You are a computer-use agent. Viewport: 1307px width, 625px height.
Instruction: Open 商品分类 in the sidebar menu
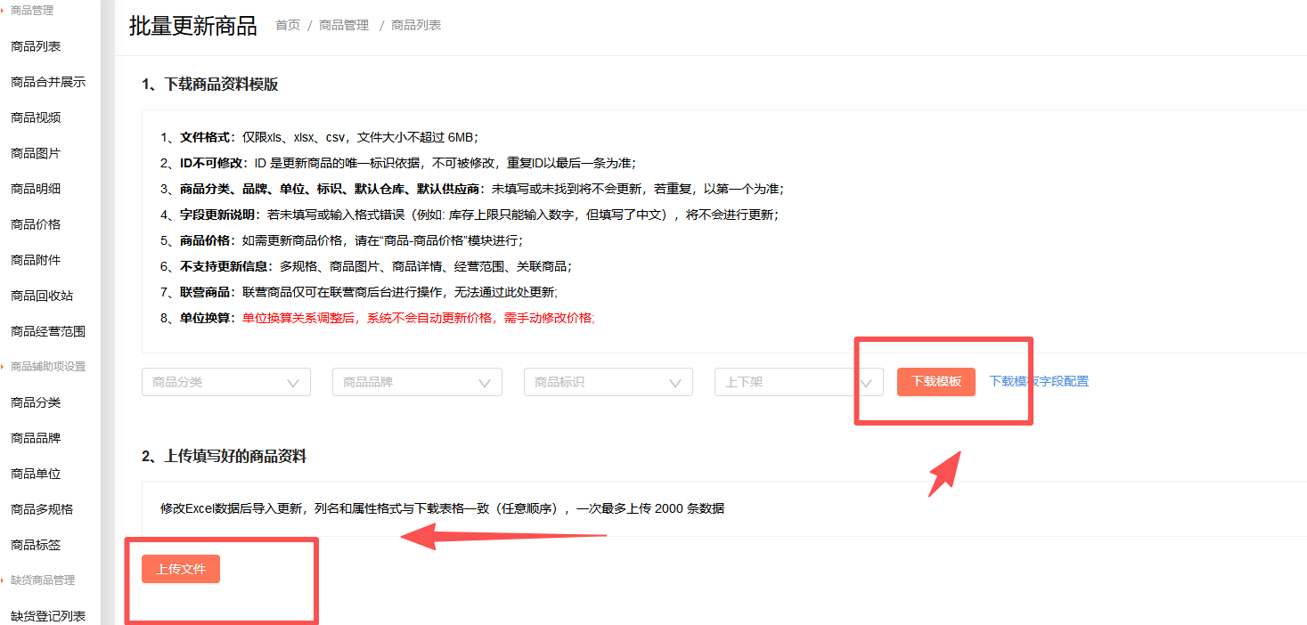click(36, 402)
